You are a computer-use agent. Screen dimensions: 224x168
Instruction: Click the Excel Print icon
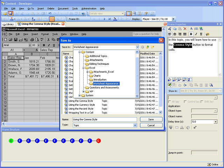pos(32,40)
